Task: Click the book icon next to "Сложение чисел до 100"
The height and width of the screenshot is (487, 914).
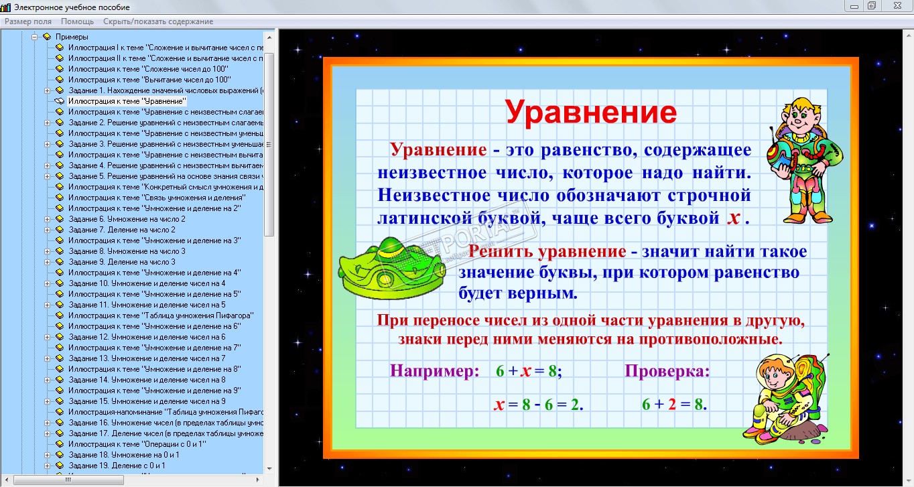Action: pos(59,69)
